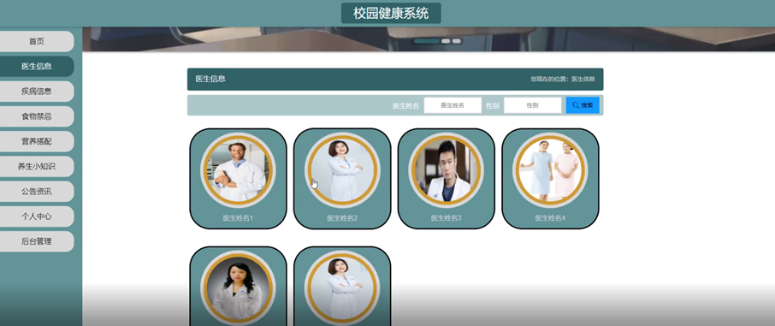Select the 医生姓名4 nurses thumbnail
This screenshot has width=775, height=326.
(x=550, y=170)
